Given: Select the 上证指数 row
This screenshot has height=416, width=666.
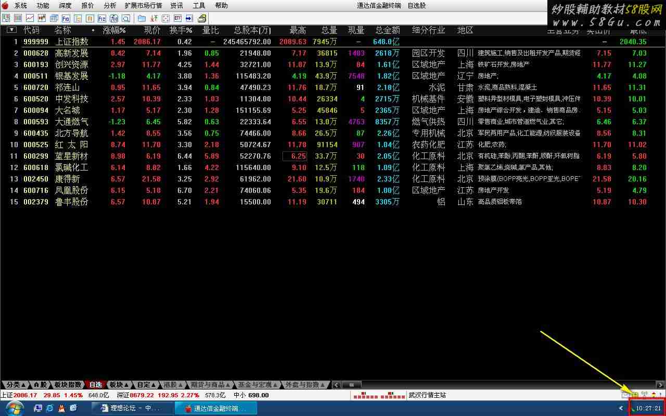Looking at the screenshot, I should (333, 42).
